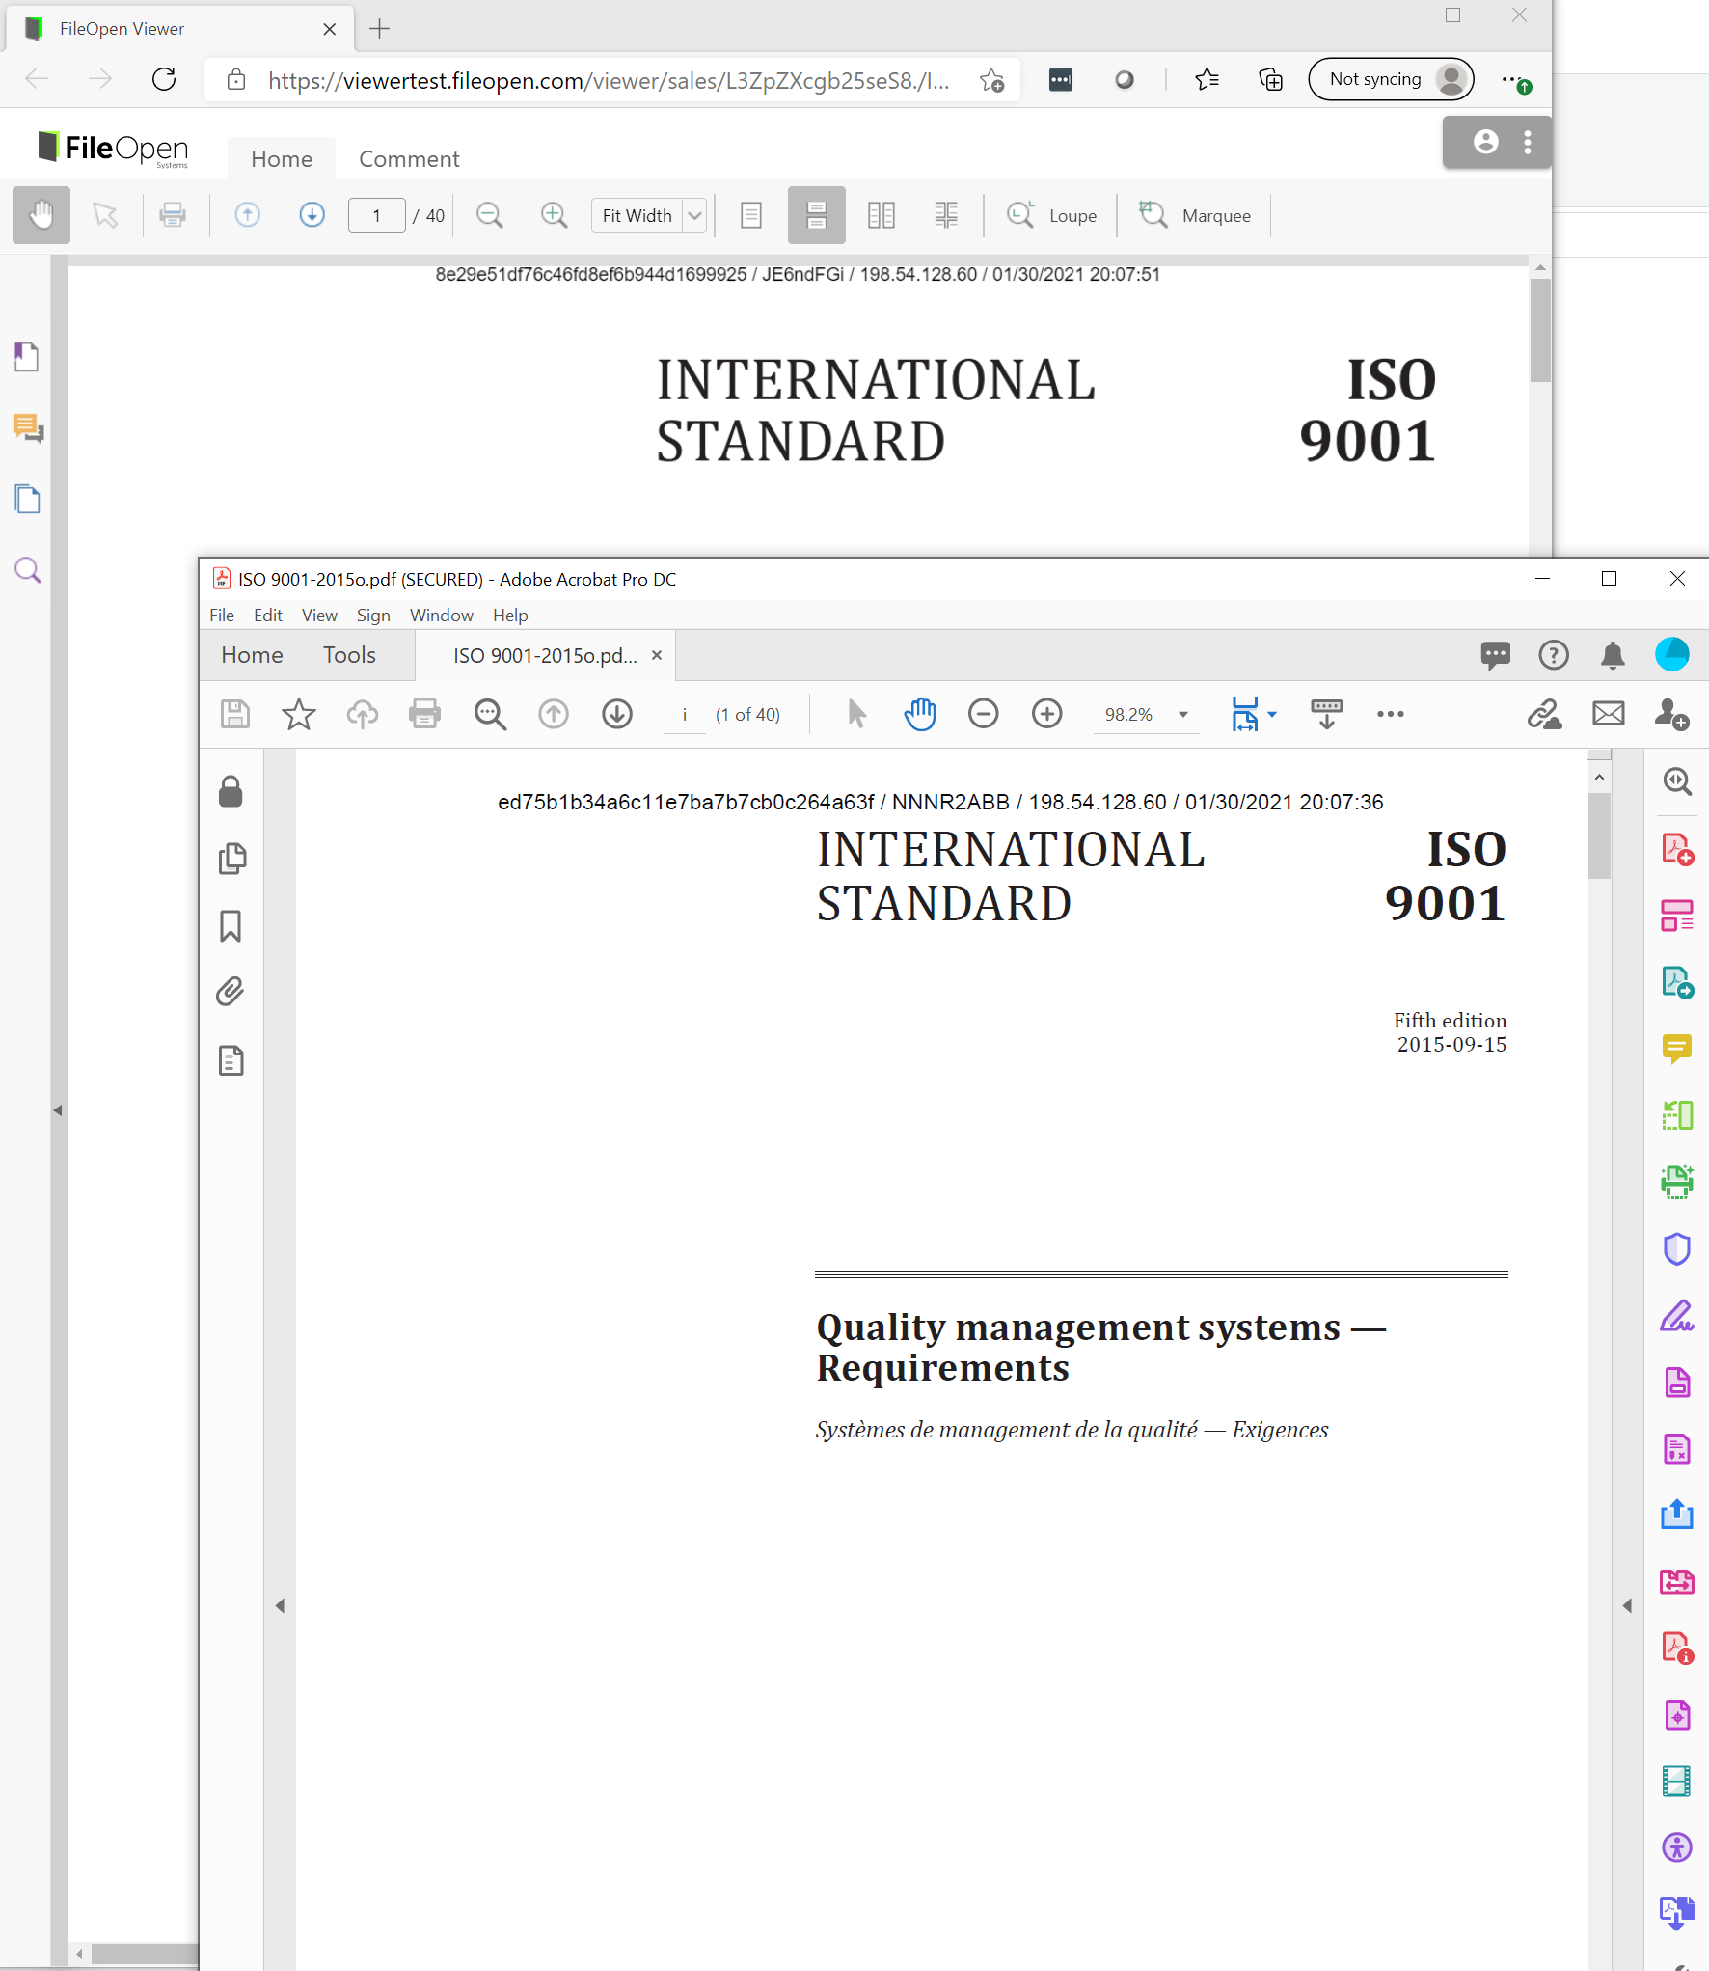Toggle continuous page view in FileOpen
Image resolution: width=1709 pixels, height=1971 pixels.
pyautogui.click(x=816, y=214)
